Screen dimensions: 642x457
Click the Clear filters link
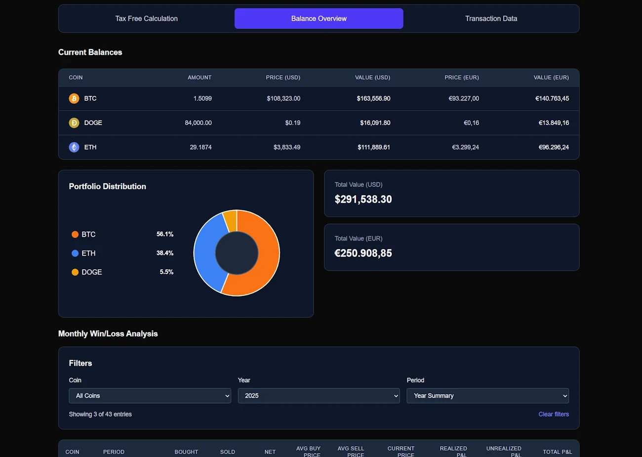pos(554,414)
